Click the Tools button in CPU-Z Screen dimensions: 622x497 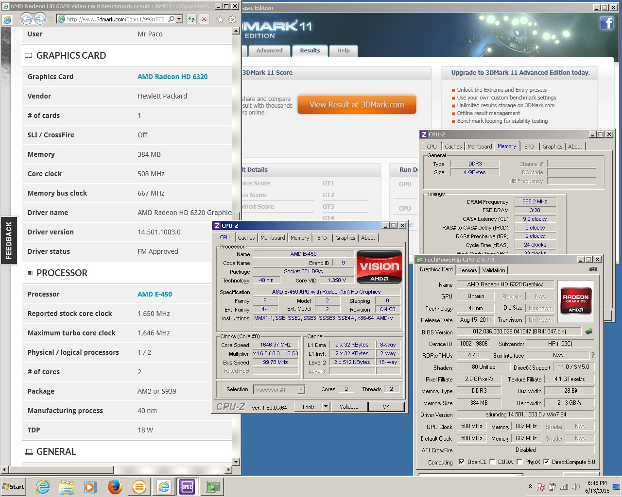308,407
